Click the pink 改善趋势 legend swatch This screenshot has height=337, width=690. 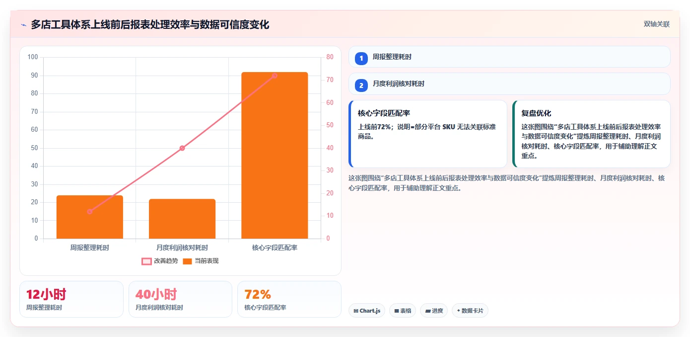pos(146,261)
